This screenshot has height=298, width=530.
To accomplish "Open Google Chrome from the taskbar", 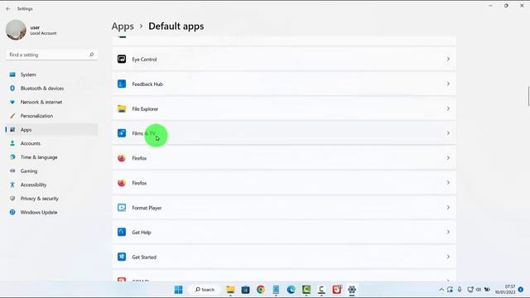I will point(261,290).
